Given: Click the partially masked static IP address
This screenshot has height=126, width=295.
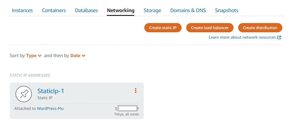Looking at the screenshot, I should point(127,109).
